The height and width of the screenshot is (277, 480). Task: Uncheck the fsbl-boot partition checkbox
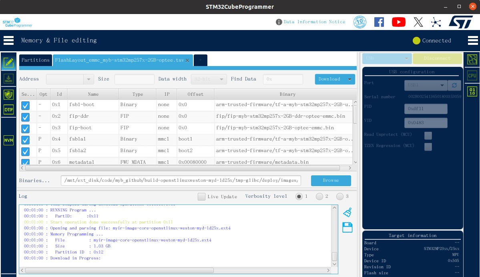(x=25, y=106)
